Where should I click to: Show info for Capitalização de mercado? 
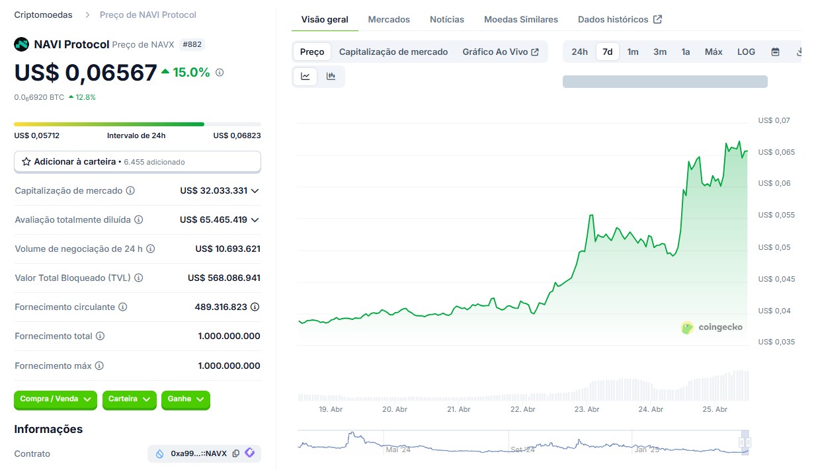pyautogui.click(x=130, y=190)
